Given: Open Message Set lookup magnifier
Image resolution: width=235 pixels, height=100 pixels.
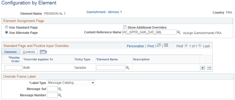Looking at the screenshot, I should point(60,89).
